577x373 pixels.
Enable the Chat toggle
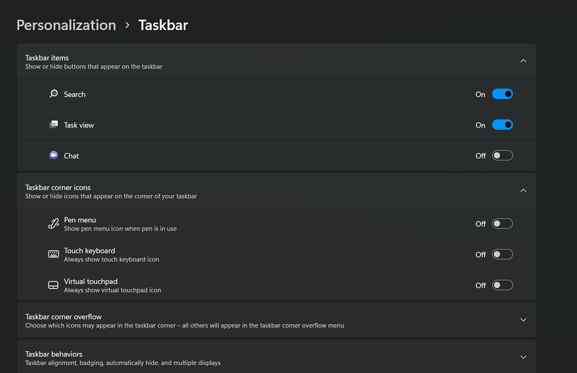pos(502,155)
